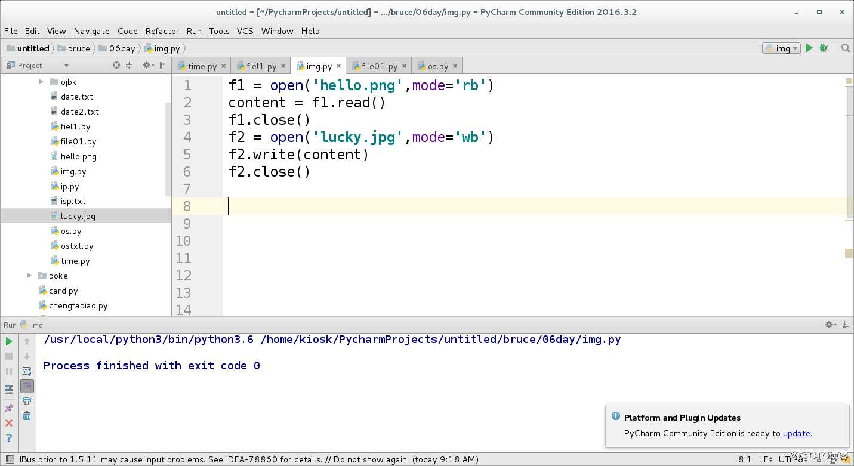The height and width of the screenshot is (466, 854).
Task: Open the VCS menu
Action: (245, 31)
